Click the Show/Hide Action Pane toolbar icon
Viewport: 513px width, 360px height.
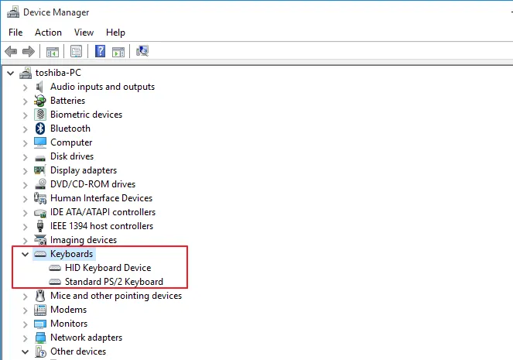pos(118,52)
